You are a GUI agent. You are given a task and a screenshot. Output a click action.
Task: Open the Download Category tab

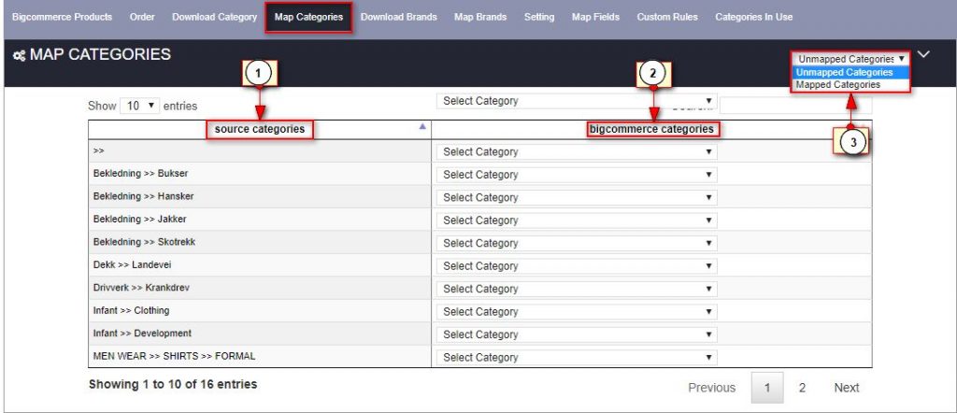[214, 17]
